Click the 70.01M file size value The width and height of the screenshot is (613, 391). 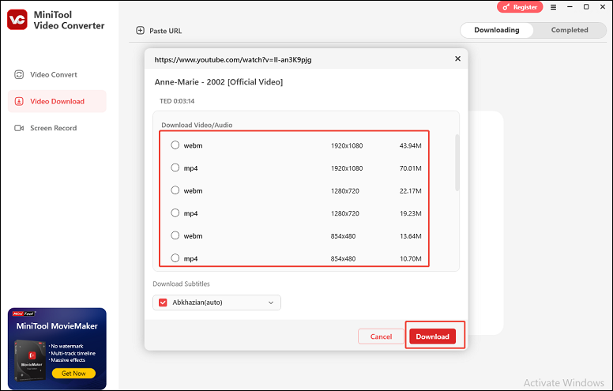tap(411, 168)
